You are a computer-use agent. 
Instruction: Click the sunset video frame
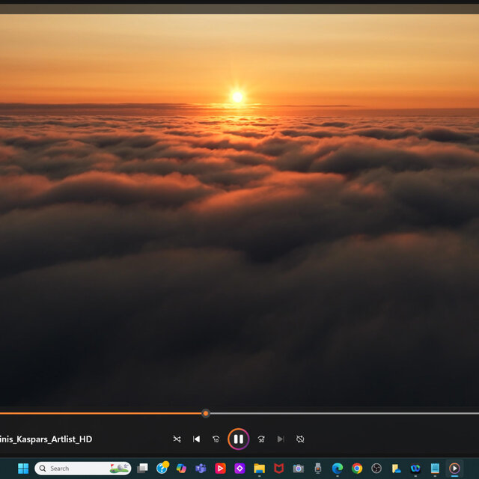[x=239, y=210]
